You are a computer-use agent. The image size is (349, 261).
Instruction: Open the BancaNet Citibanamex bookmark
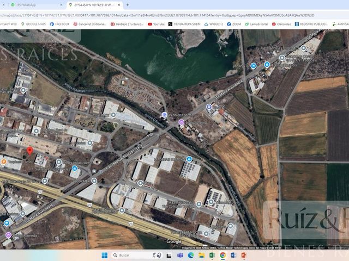point(89,24)
